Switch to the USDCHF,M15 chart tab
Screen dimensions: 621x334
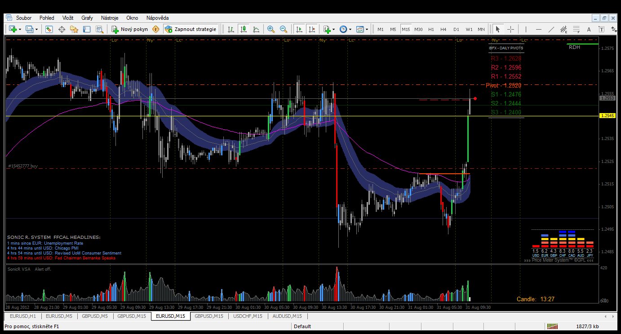(248, 316)
